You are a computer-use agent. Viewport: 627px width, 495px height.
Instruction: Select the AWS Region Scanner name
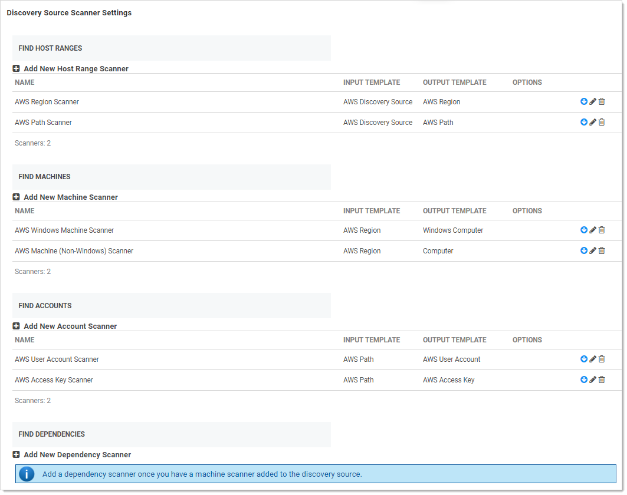(x=47, y=102)
